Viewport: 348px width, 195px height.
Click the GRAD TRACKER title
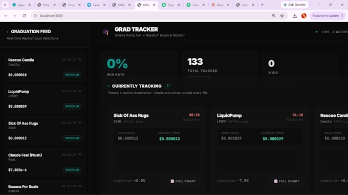pyautogui.click(x=136, y=29)
